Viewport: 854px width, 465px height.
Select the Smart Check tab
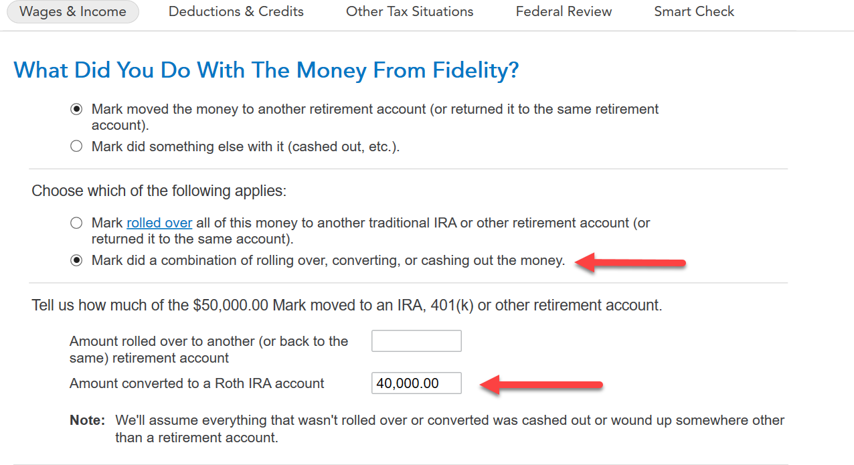coord(694,11)
